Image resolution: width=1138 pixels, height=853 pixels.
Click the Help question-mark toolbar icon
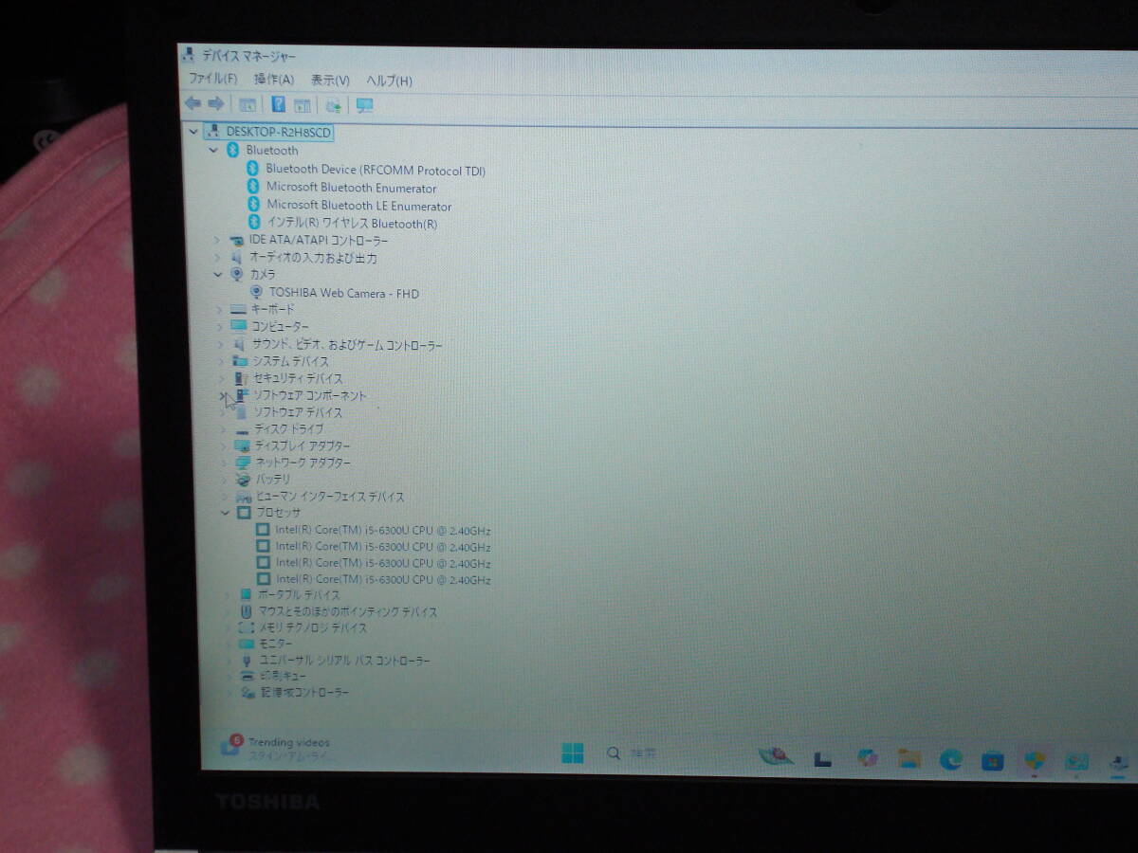coord(279,104)
